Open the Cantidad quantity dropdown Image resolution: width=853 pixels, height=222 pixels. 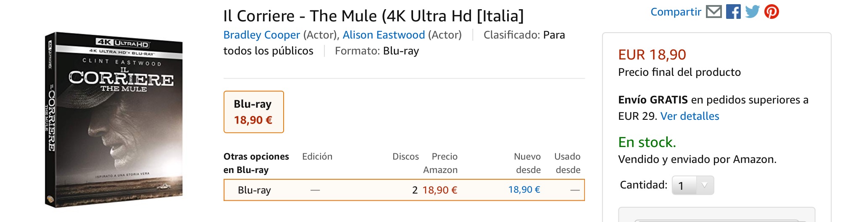point(692,185)
